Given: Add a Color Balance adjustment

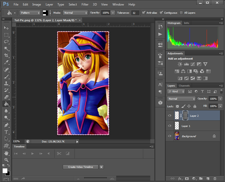Looking at the screenshot, I should point(183,71).
